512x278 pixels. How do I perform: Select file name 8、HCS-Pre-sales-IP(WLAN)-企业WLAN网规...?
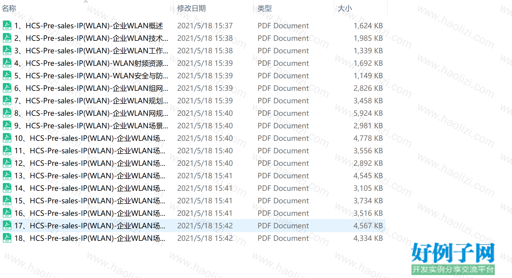[91, 113]
